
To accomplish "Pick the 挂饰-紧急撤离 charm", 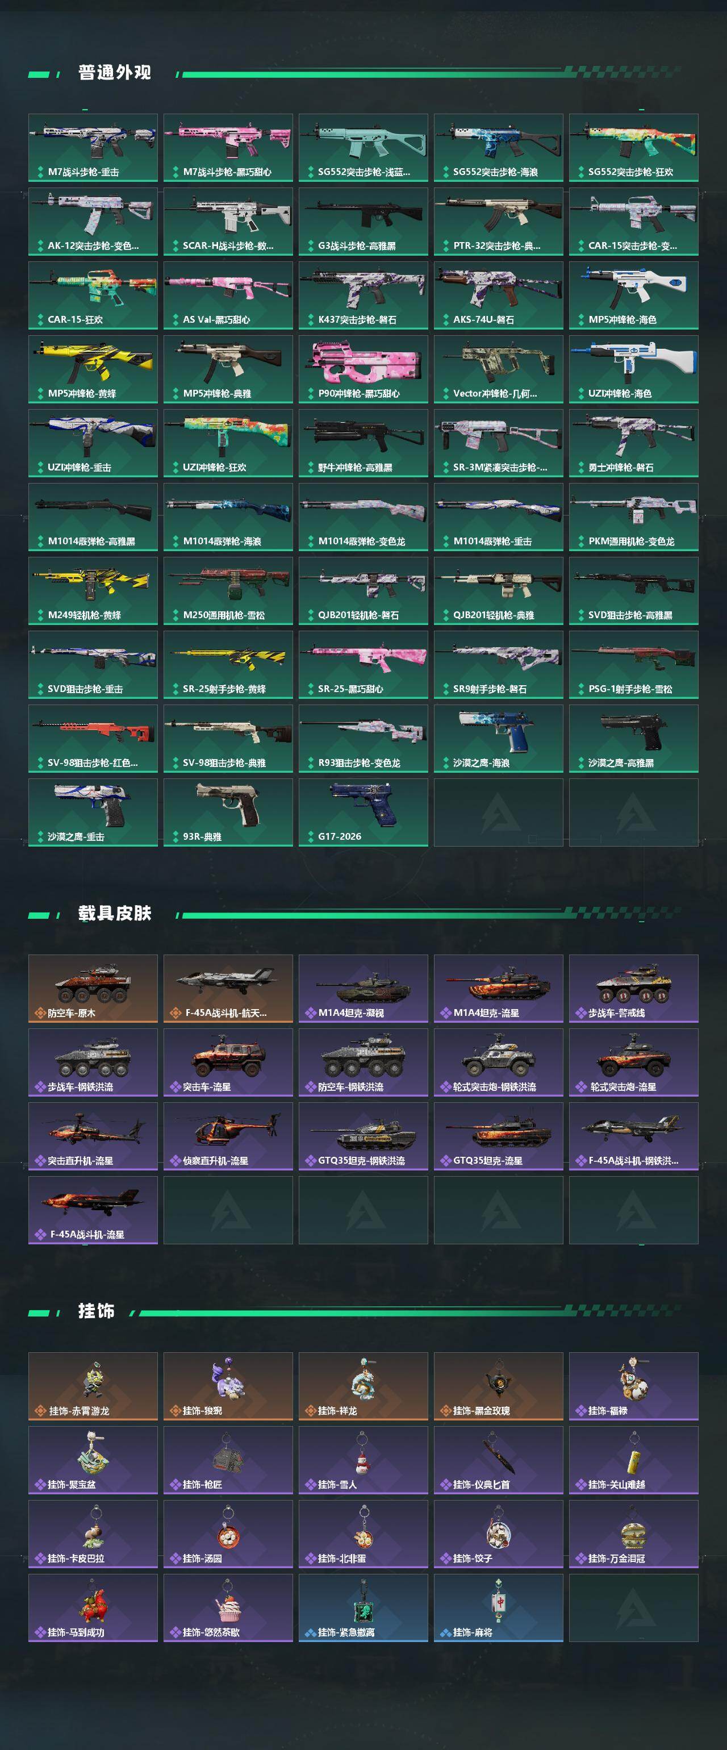I will coord(363,1608).
